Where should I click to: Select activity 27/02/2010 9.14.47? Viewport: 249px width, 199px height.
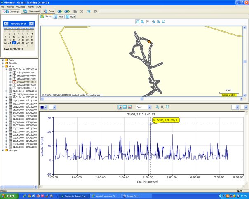[x=26, y=73]
